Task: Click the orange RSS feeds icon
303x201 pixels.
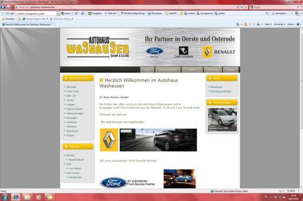Action: (246, 24)
